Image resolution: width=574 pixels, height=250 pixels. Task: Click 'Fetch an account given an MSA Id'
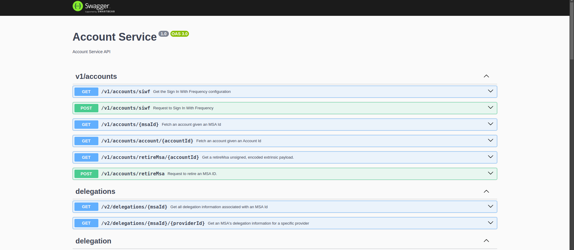pos(191,125)
